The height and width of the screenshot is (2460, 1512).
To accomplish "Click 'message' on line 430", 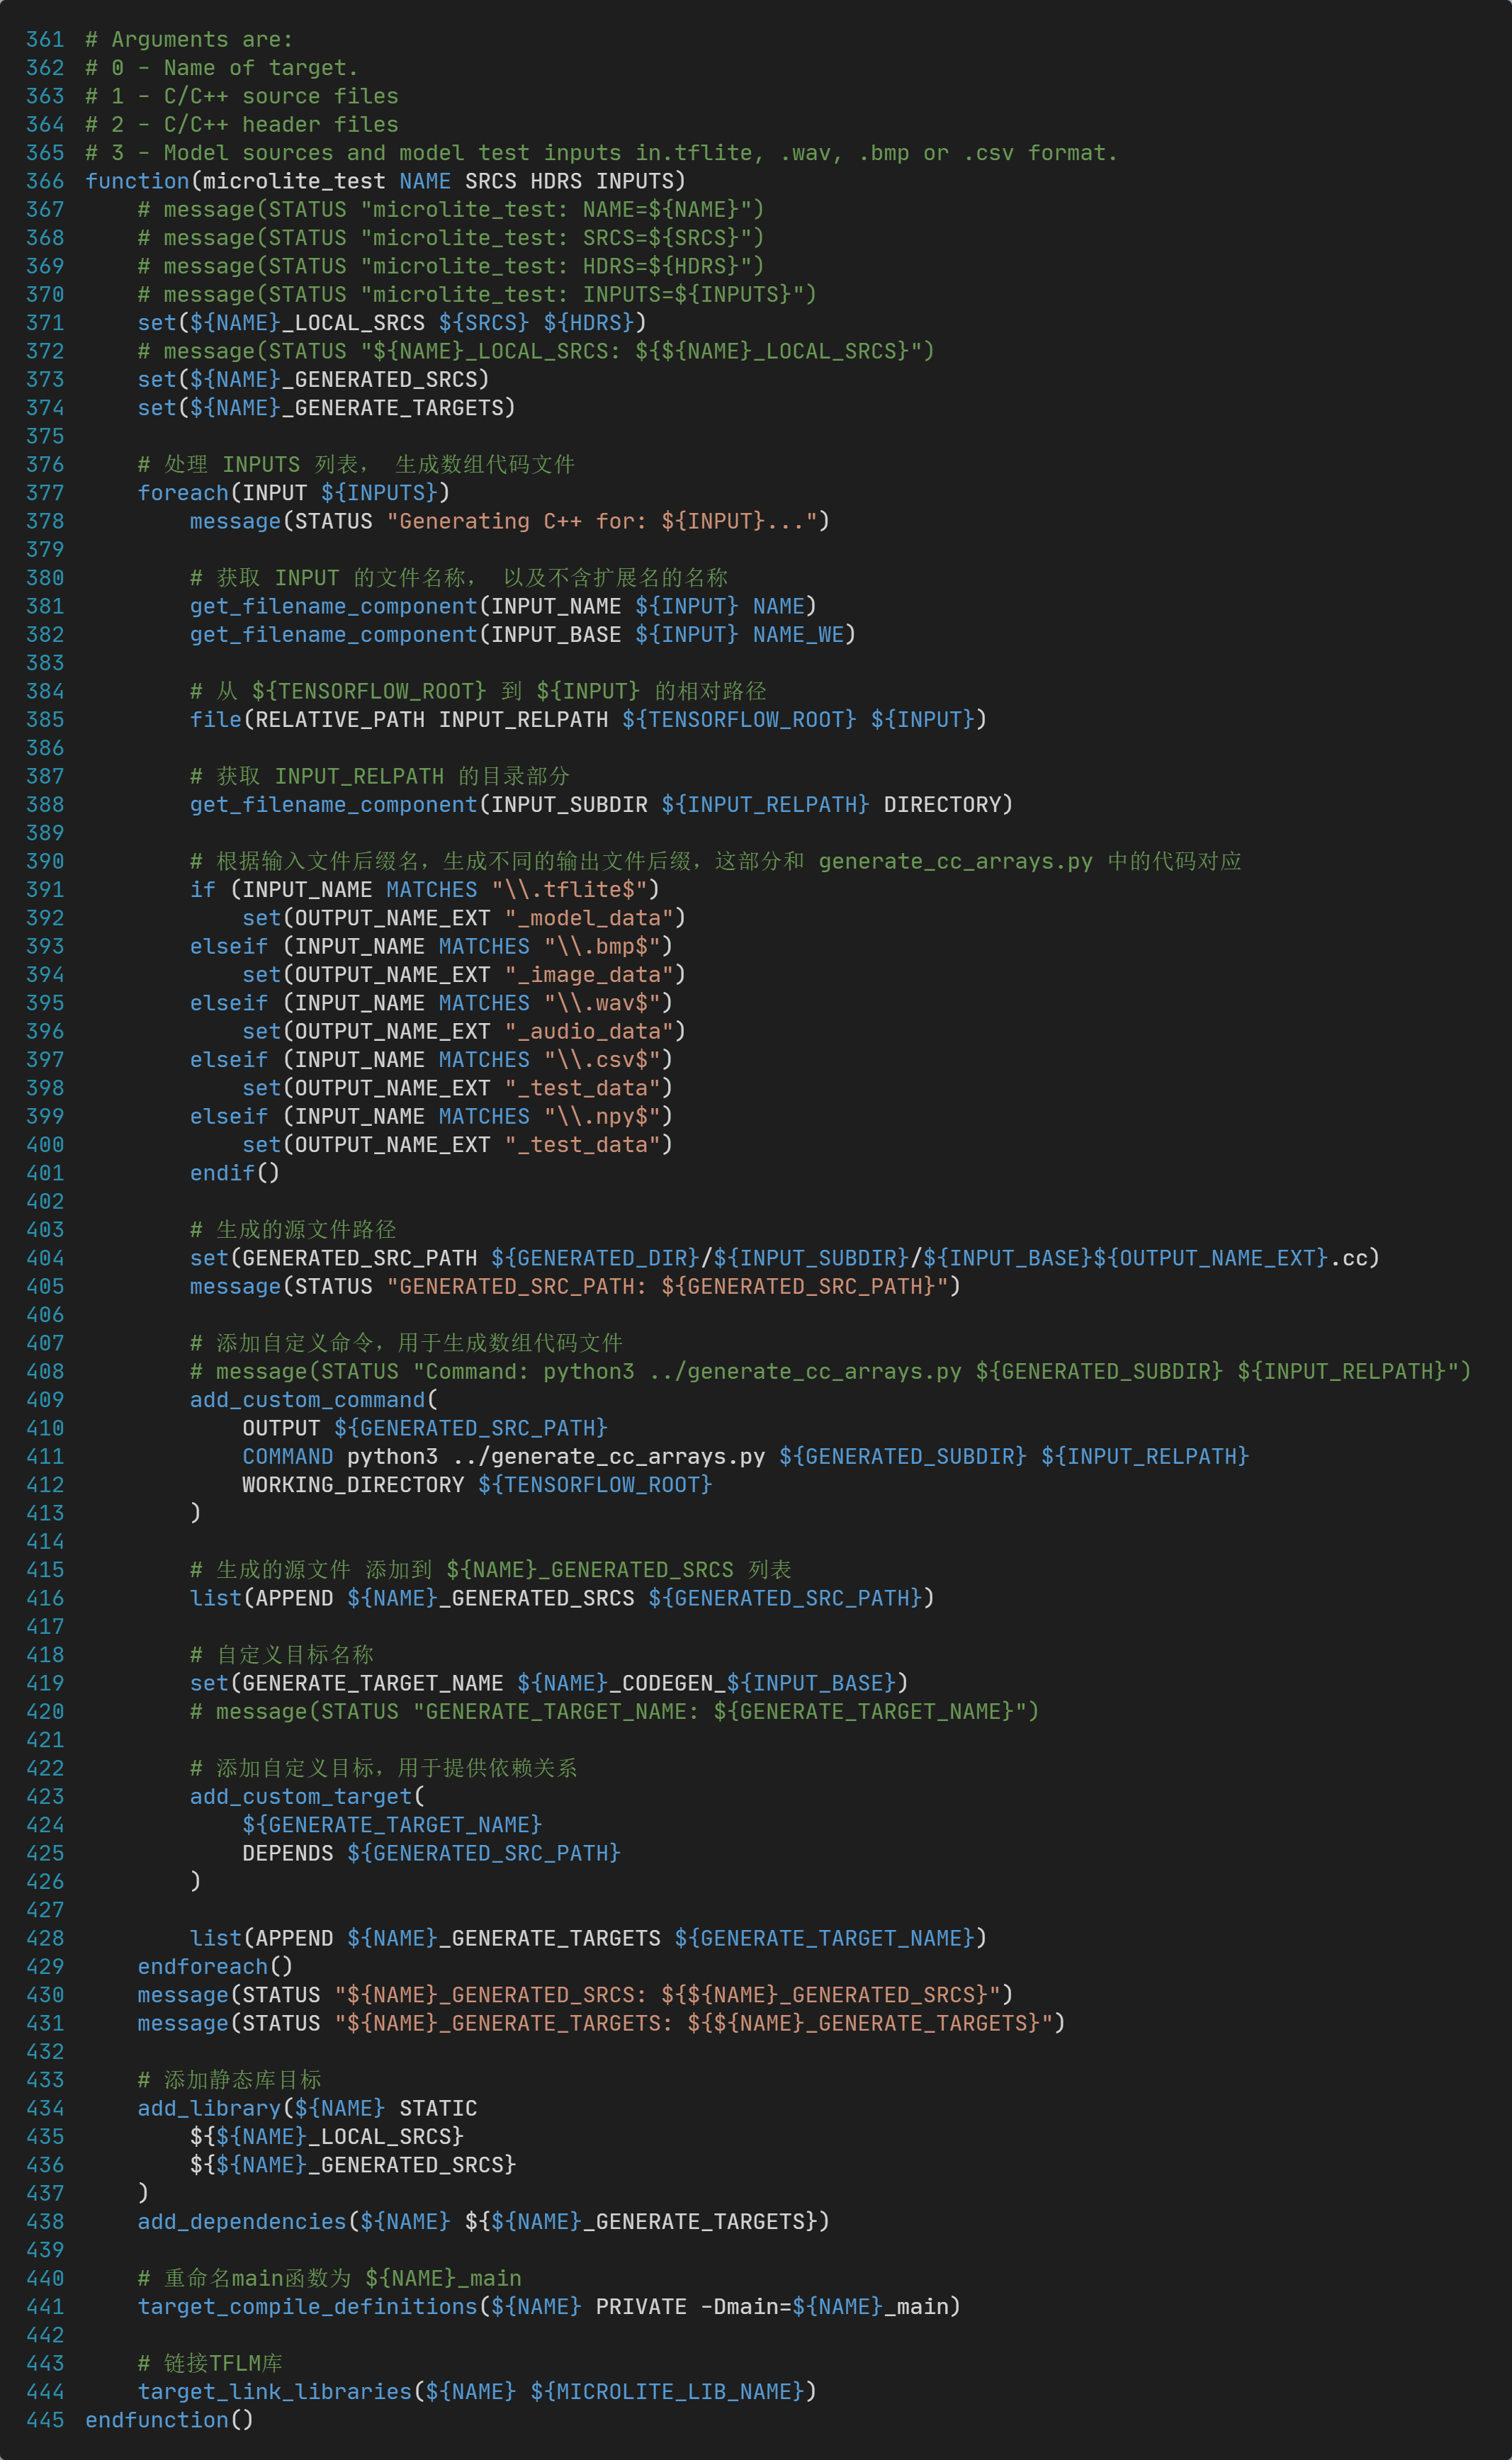I will click(183, 1995).
